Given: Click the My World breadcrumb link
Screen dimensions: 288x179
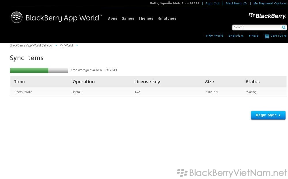Looking at the screenshot, I should tap(66, 45).
